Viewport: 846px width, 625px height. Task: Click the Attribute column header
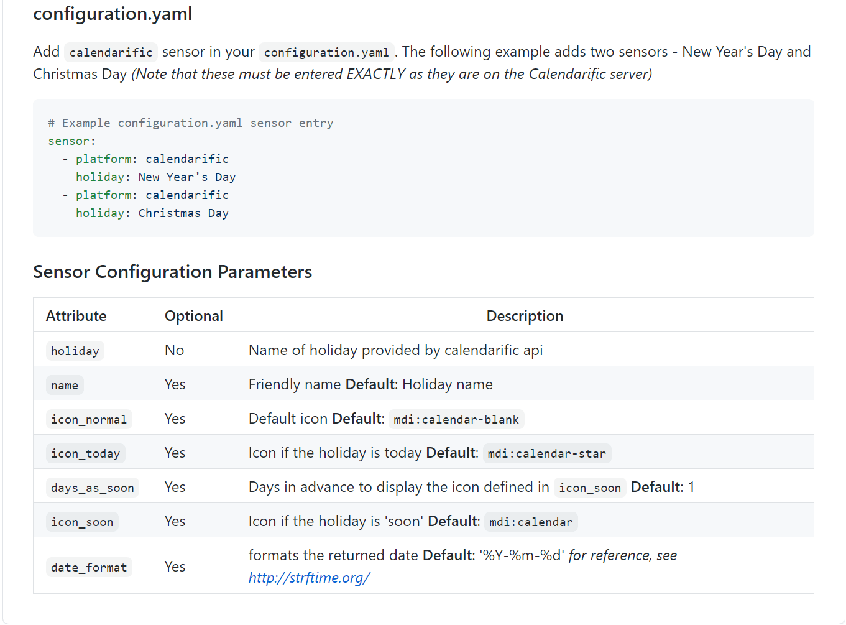click(x=76, y=316)
